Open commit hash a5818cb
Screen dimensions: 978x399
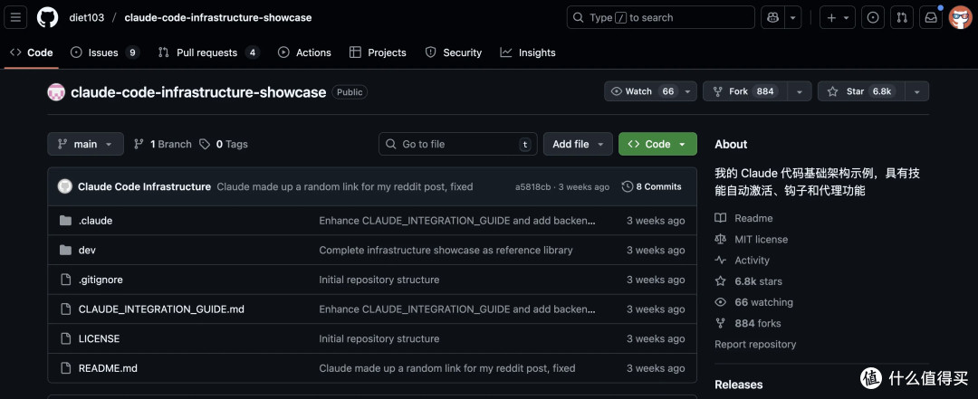click(532, 187)
